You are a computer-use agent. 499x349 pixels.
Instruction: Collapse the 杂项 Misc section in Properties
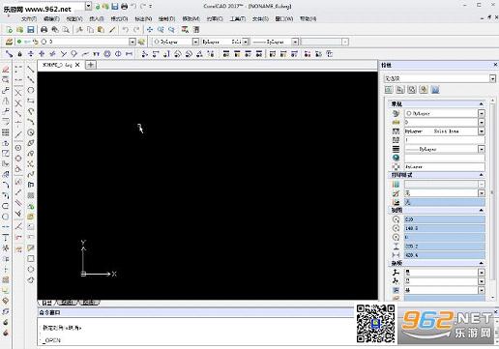[481, 263]
